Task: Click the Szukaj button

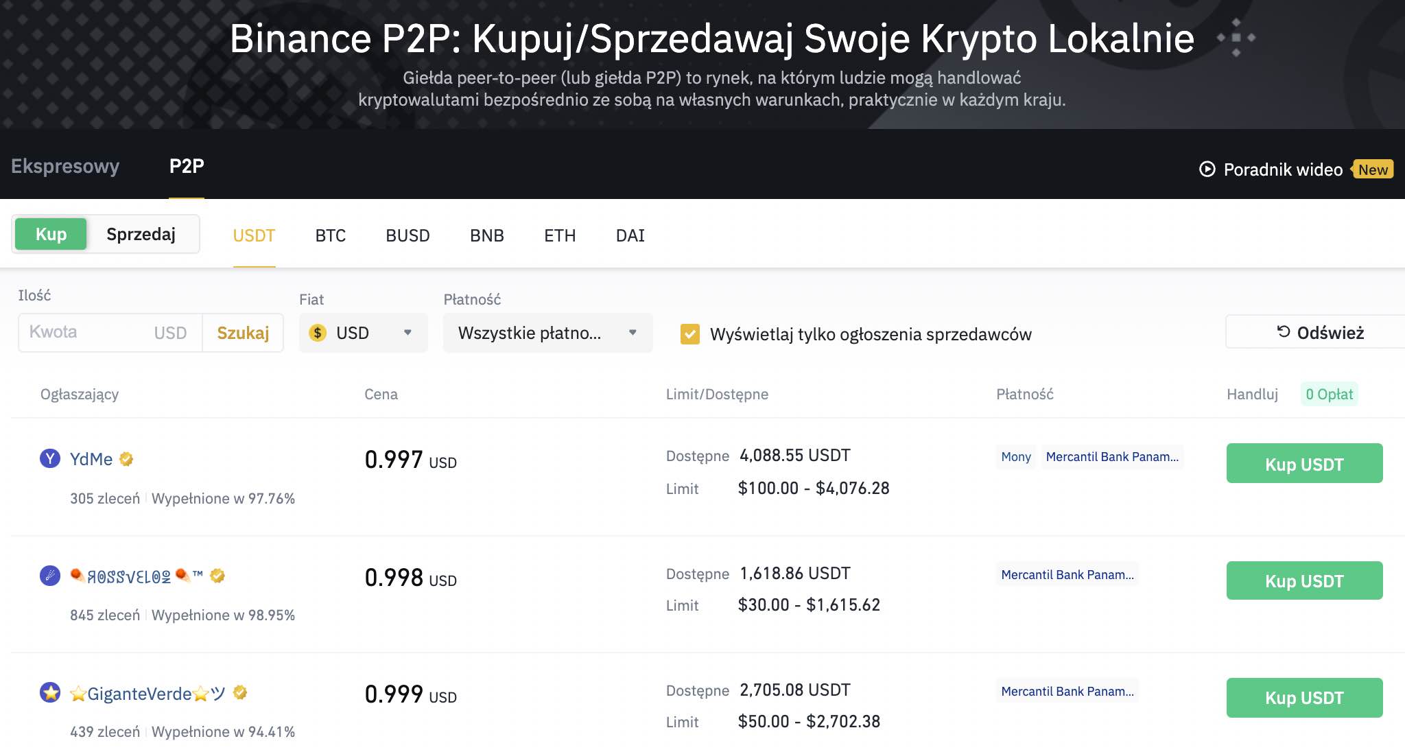Action: point(243,333)
